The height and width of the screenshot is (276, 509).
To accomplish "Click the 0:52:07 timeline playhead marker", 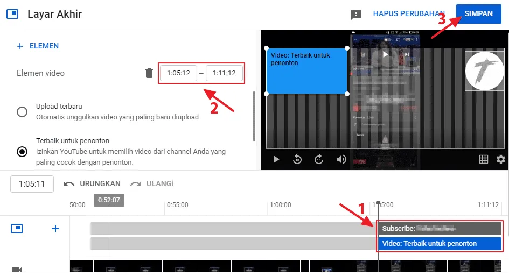I will 109,200.
